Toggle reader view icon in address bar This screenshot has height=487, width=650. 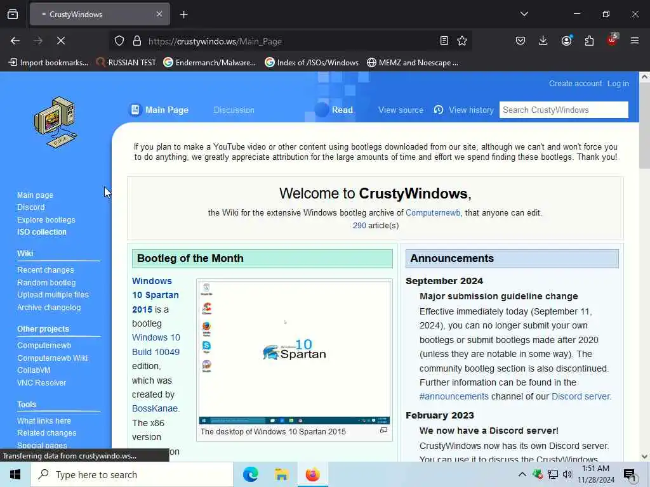[x=444, y=41]
